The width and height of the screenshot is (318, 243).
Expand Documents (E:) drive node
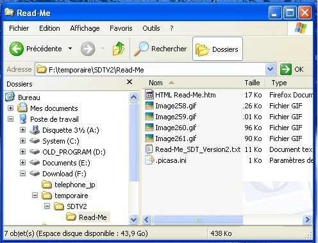[22, 163]
